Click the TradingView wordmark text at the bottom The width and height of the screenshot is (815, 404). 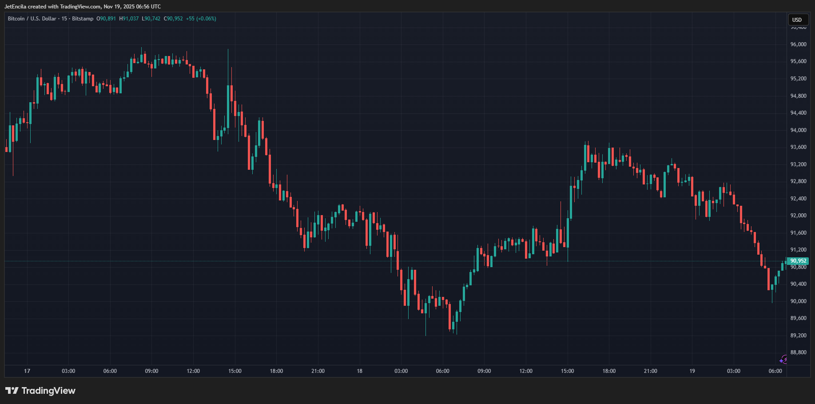(x=48, y=391)
